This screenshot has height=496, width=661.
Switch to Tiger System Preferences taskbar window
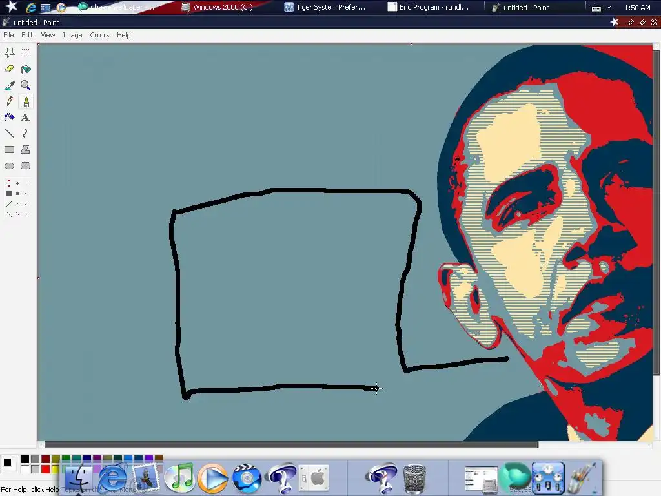coord(325,7)
